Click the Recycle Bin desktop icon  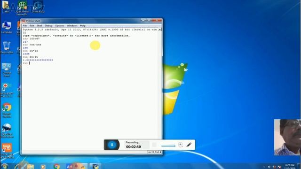(7, 47)
